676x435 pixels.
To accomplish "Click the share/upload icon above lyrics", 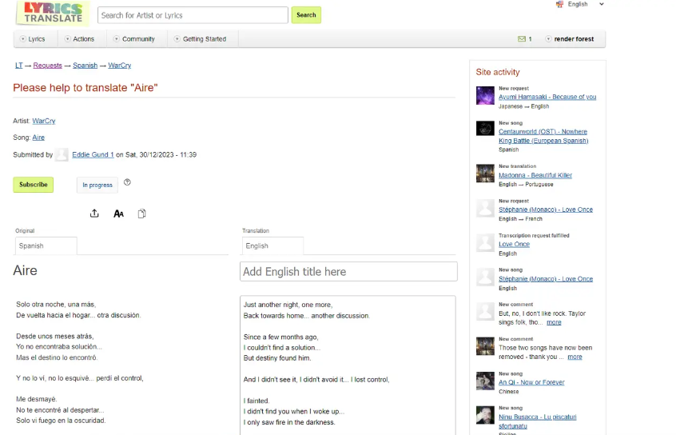I will click(94, 214).
